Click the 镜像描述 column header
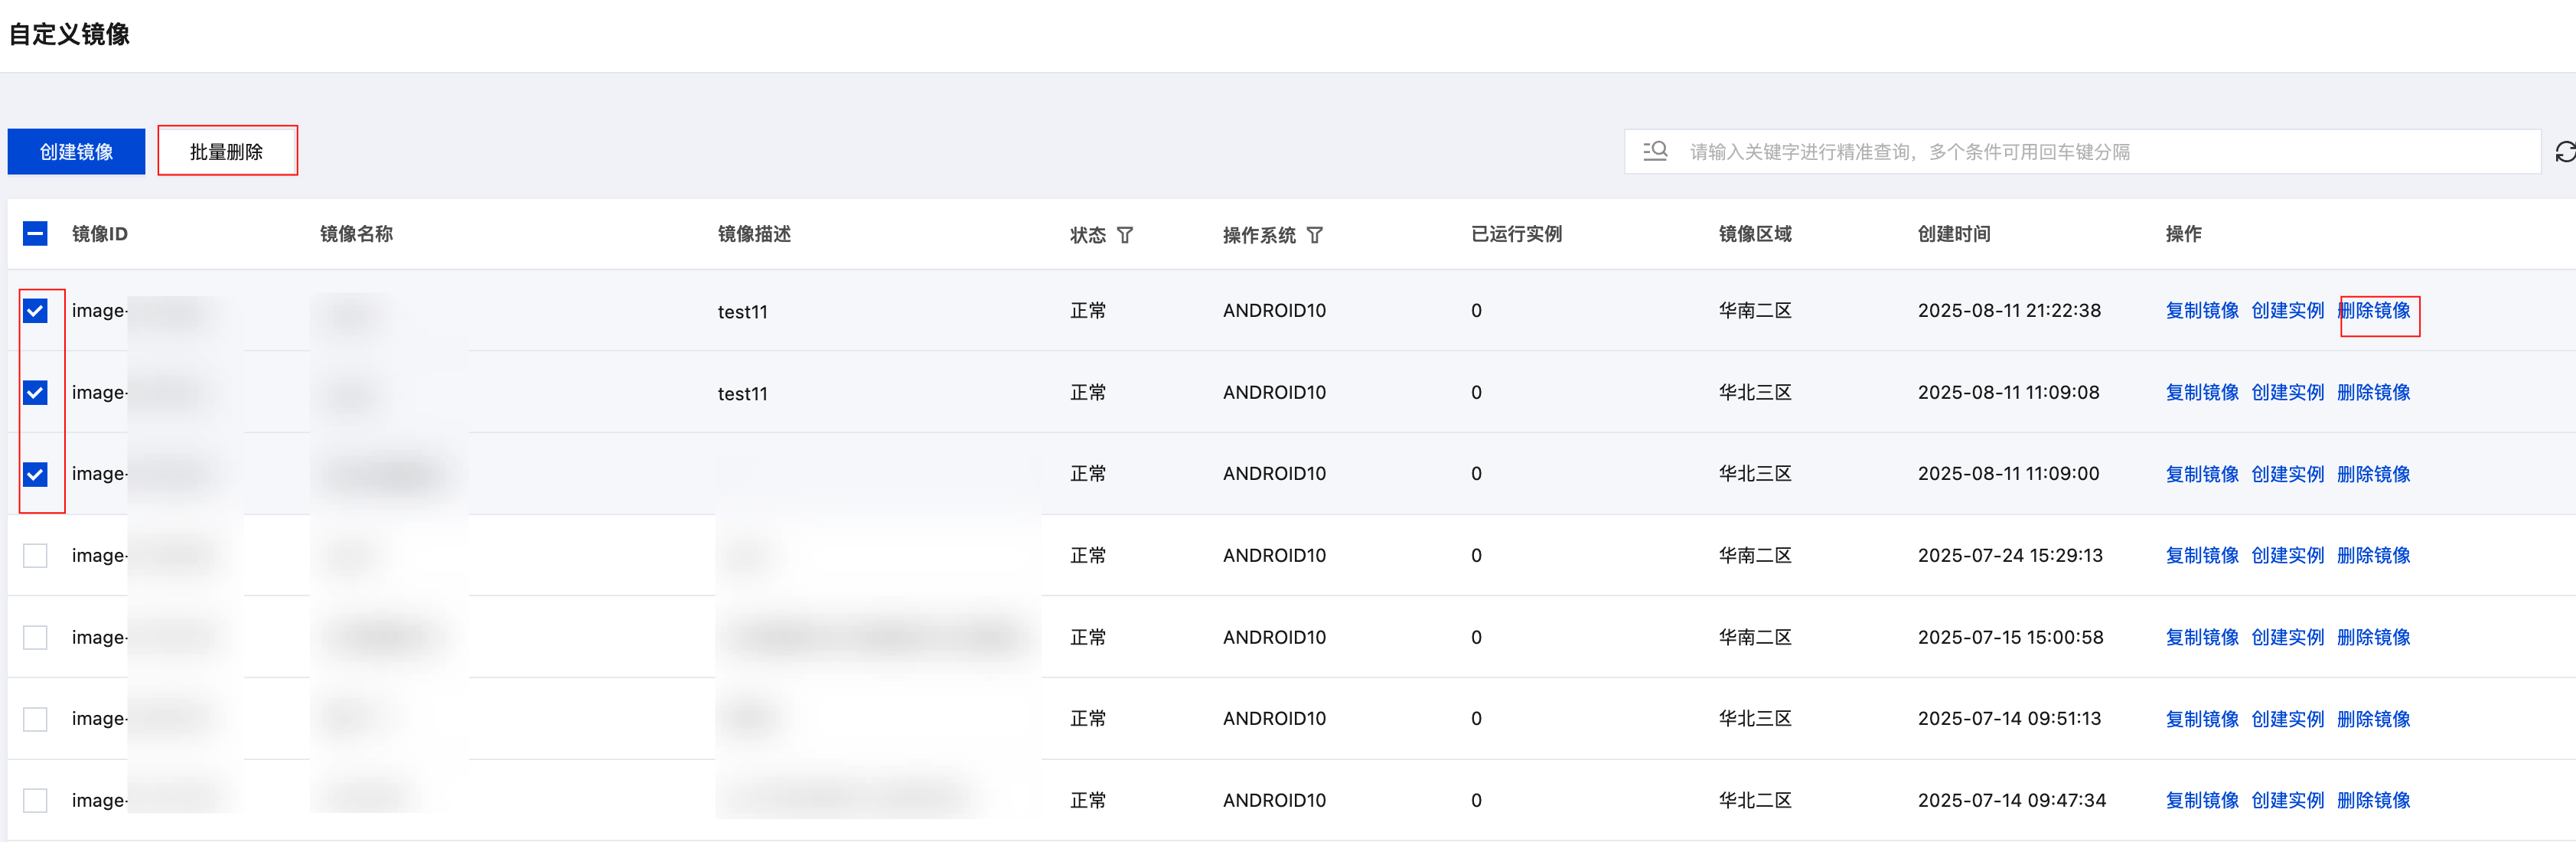Screen dimensions: 2576x842 click(754, 234)
